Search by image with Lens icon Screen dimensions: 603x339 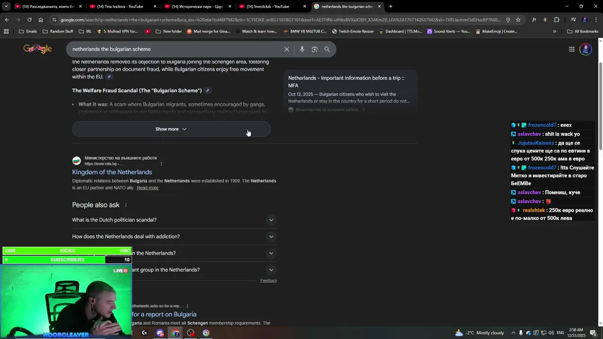click(315, 49)
